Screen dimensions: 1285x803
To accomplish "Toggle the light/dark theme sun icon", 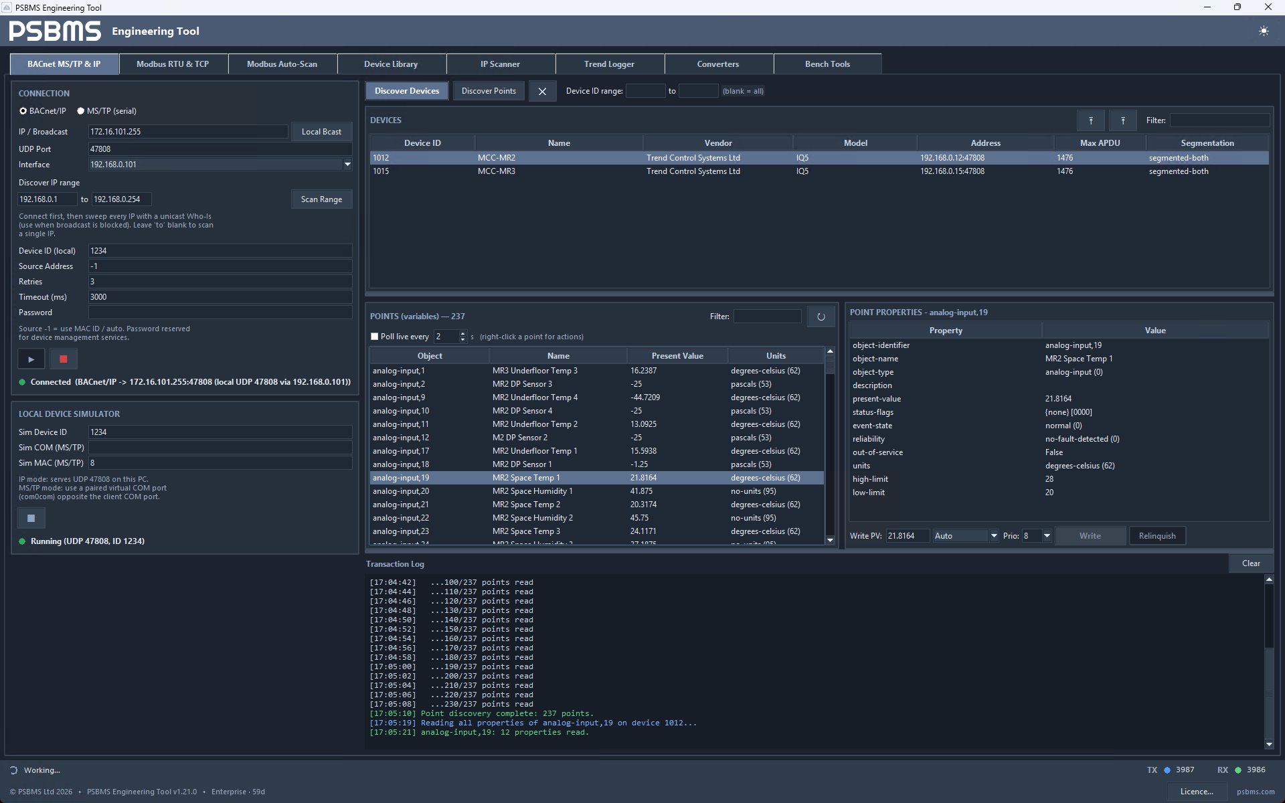I will tap(1263, 31).
